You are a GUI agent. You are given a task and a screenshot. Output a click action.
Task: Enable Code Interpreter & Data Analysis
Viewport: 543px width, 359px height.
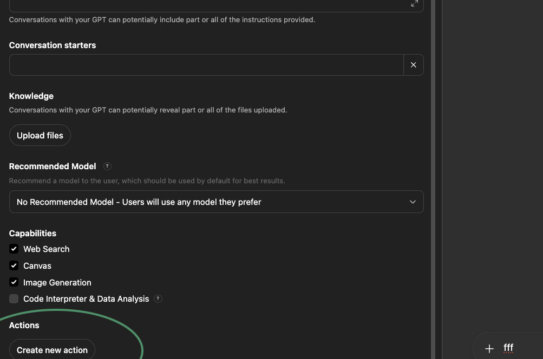[x=14, y=298]
